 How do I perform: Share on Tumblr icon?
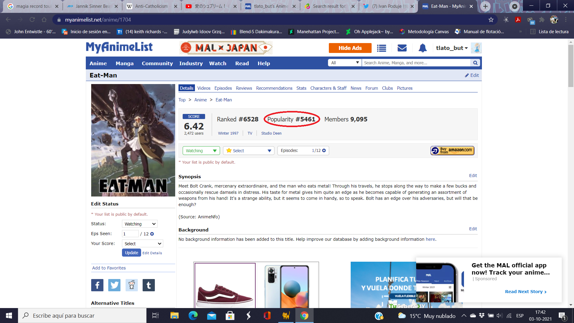click(149, 285)
